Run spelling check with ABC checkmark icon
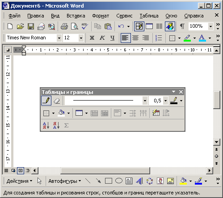223x198 pixels. click(84, 26)
